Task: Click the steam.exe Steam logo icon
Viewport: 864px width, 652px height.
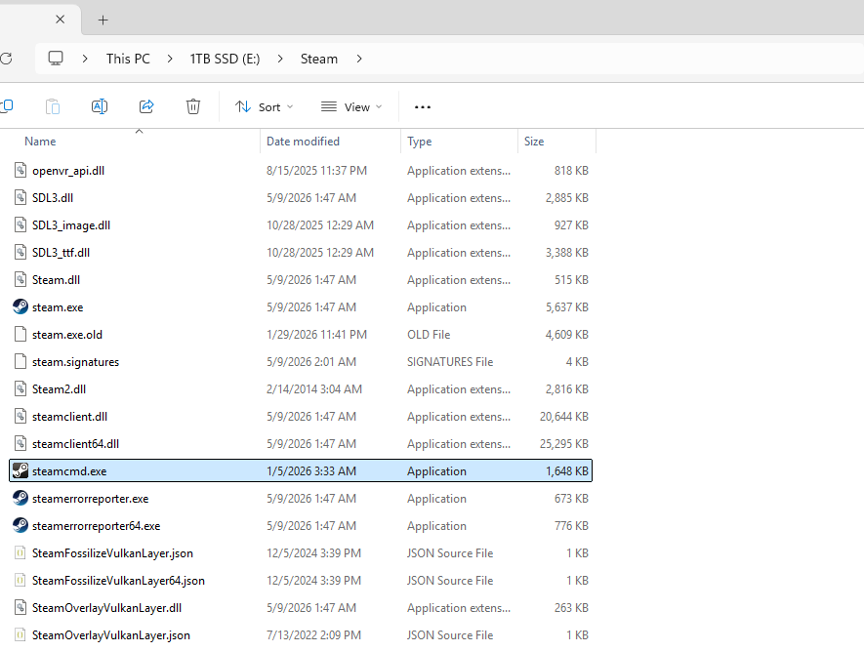Action: pos(21,306)
